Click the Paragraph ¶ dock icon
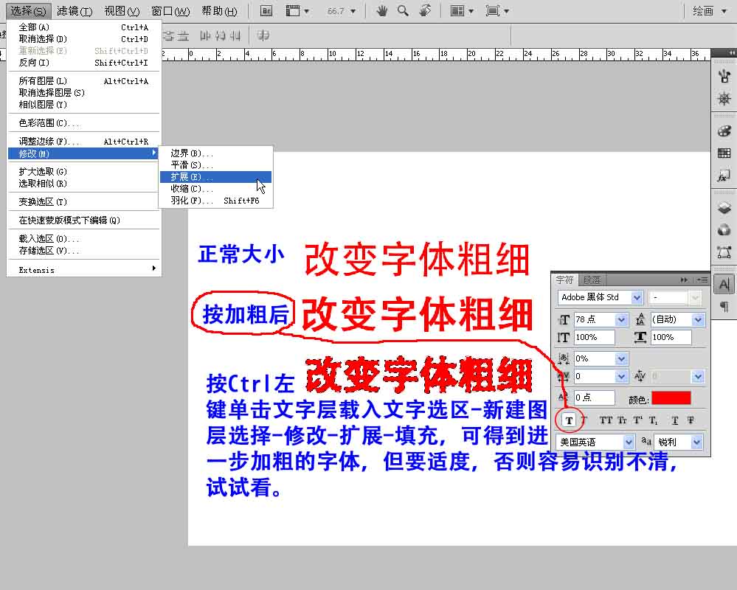 coord(724,306)
